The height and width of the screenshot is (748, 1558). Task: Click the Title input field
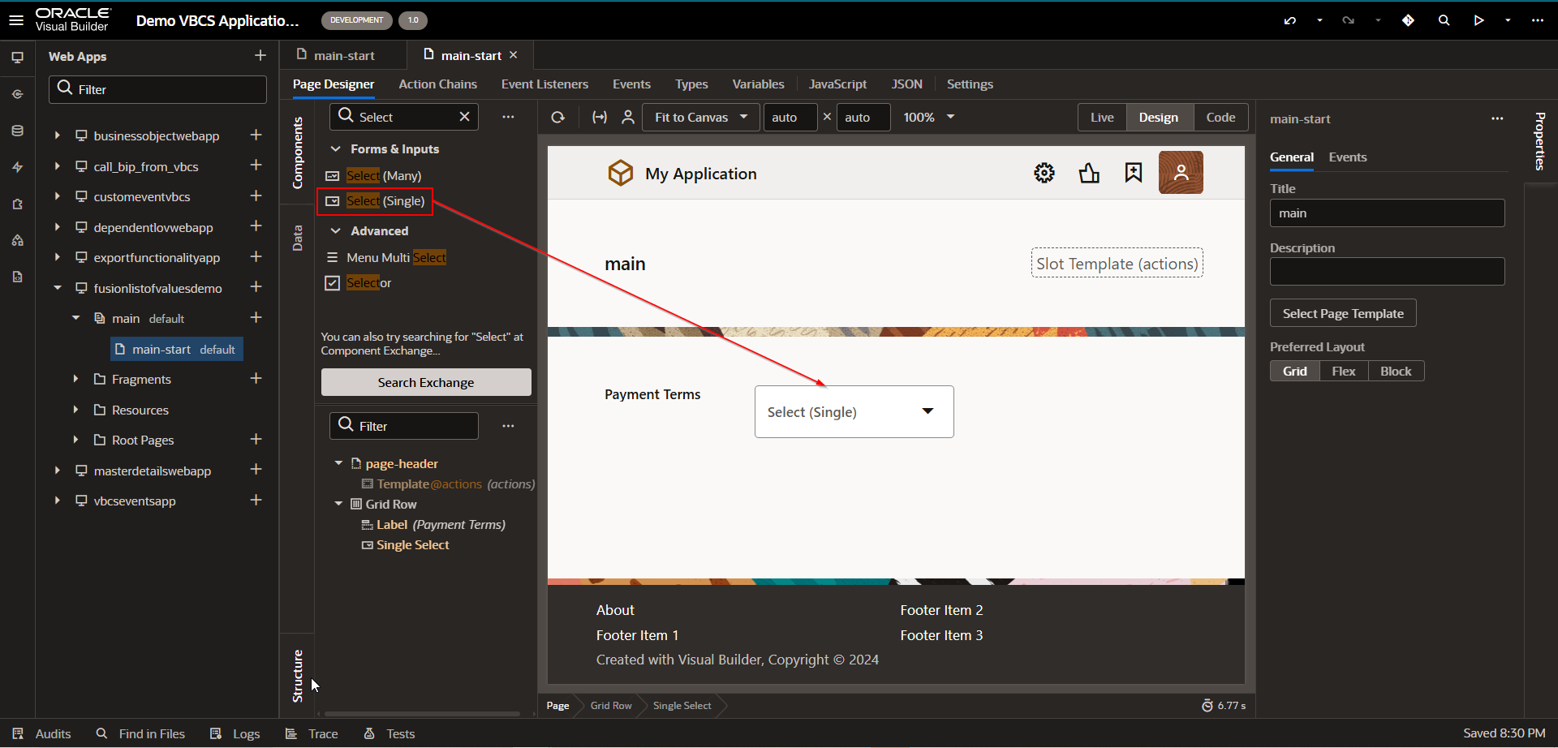coord(1387,213)
